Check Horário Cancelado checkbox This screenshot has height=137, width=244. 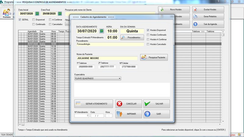click(x=148, y=44)
